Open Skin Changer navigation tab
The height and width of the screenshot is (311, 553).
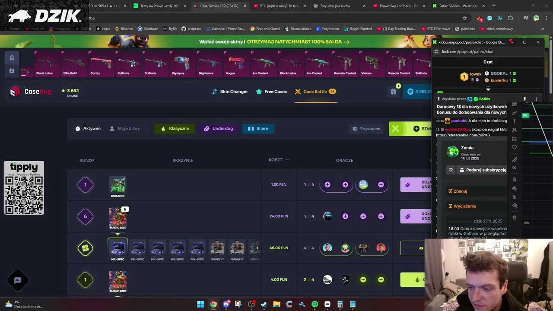pyautogui.click(x=230, y=92)
